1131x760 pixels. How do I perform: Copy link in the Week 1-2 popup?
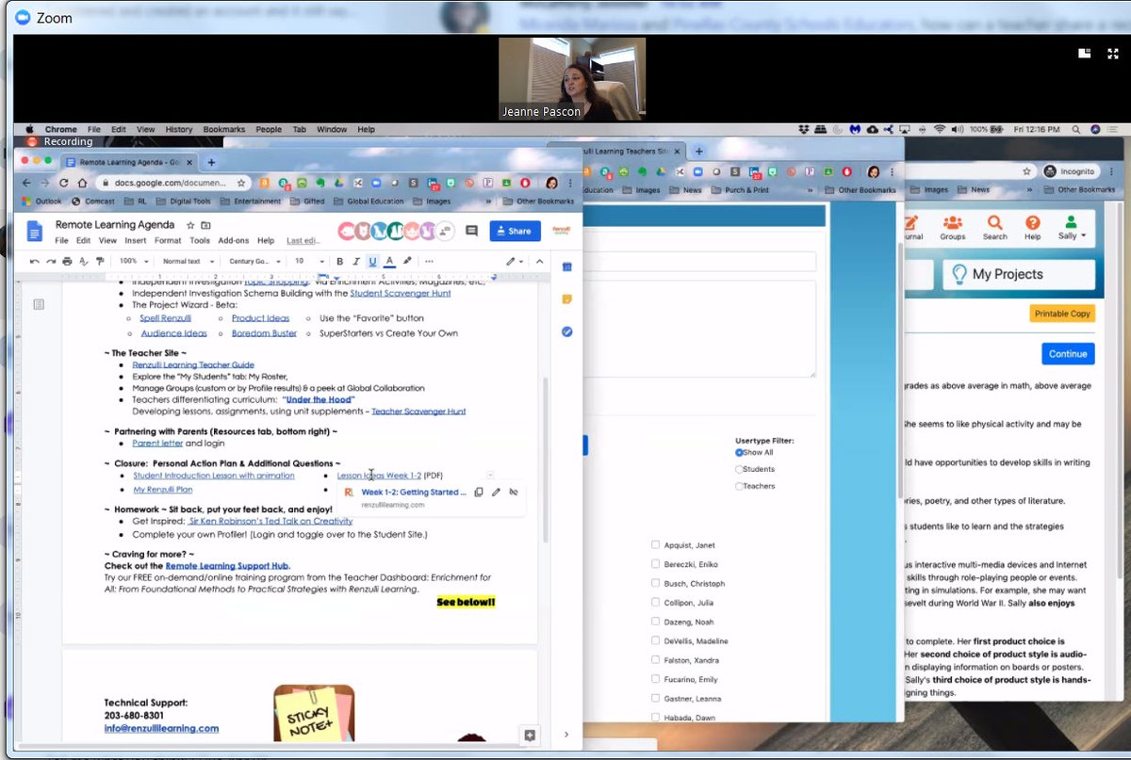[479, 492]
